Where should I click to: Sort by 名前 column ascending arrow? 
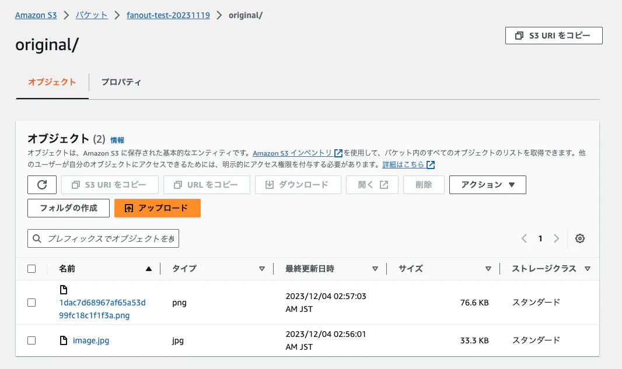pos(149,269)
